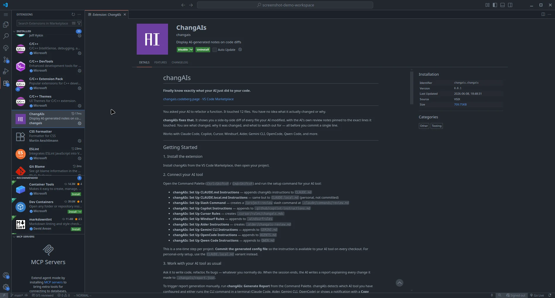This screenshot has width=555, height=298.
Task: Open the filter extensions funnel icon
Action: click(79, 23)
